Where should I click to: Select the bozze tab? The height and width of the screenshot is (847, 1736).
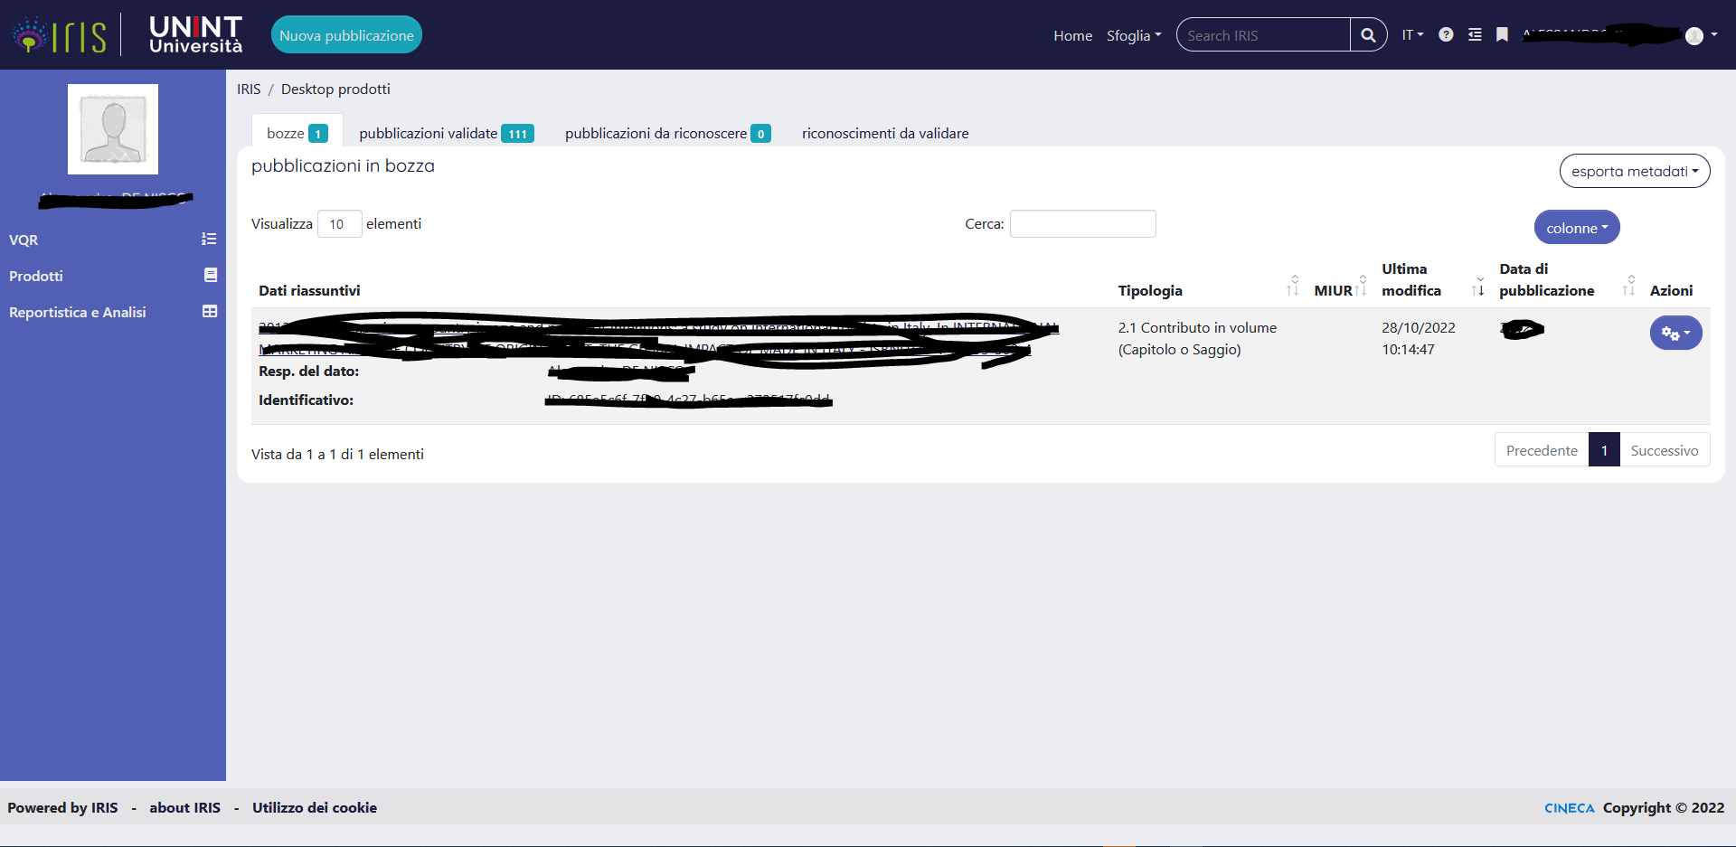(x=297, y=133)
